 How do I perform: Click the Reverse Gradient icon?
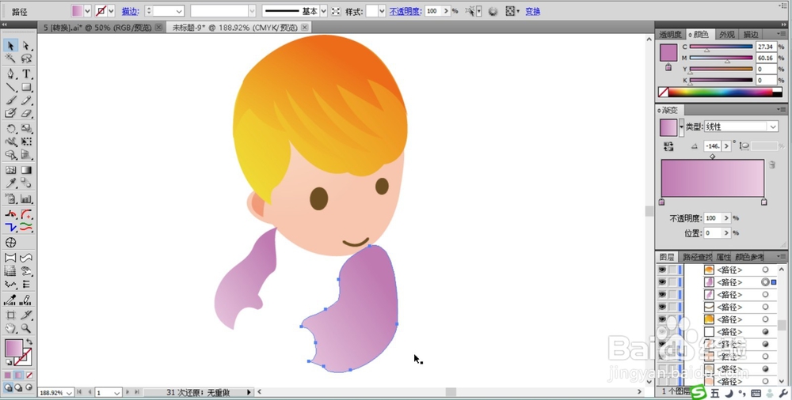pos(668,146)
